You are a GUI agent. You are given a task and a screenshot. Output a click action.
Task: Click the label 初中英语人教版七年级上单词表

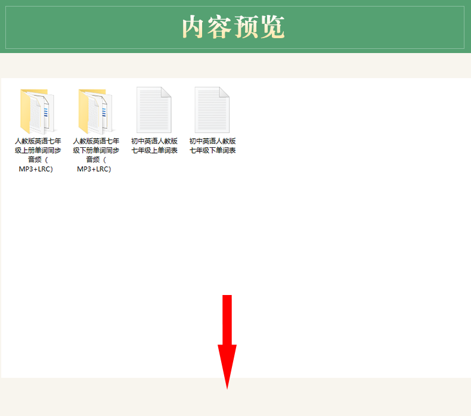pos(154,145)
